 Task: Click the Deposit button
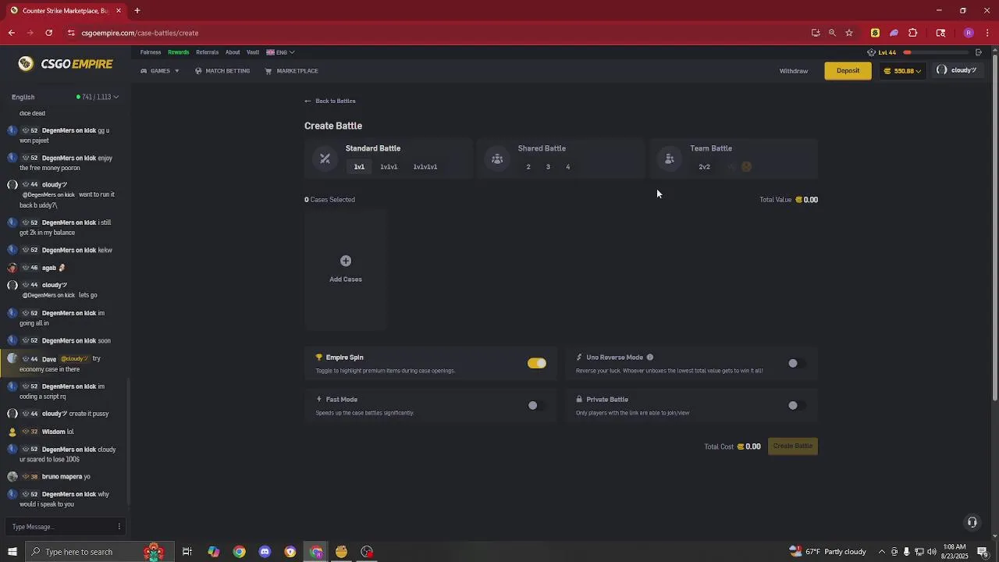coord(848,71)
